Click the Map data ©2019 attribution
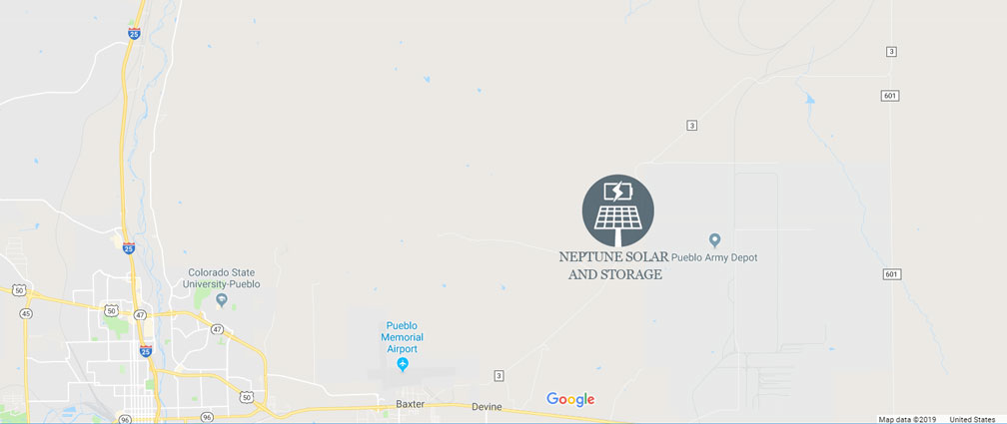 point(907,419)
